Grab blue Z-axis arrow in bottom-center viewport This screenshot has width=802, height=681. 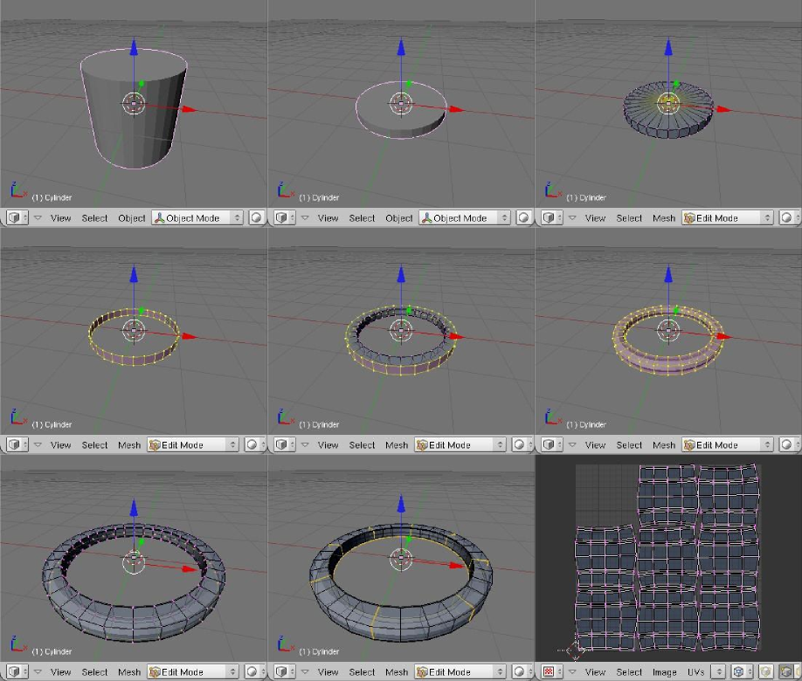401,504
